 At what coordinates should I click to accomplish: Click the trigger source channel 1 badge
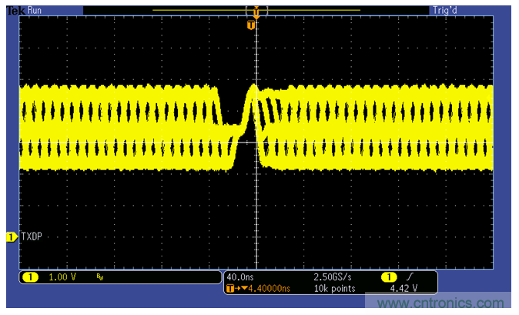coord(390,276)
